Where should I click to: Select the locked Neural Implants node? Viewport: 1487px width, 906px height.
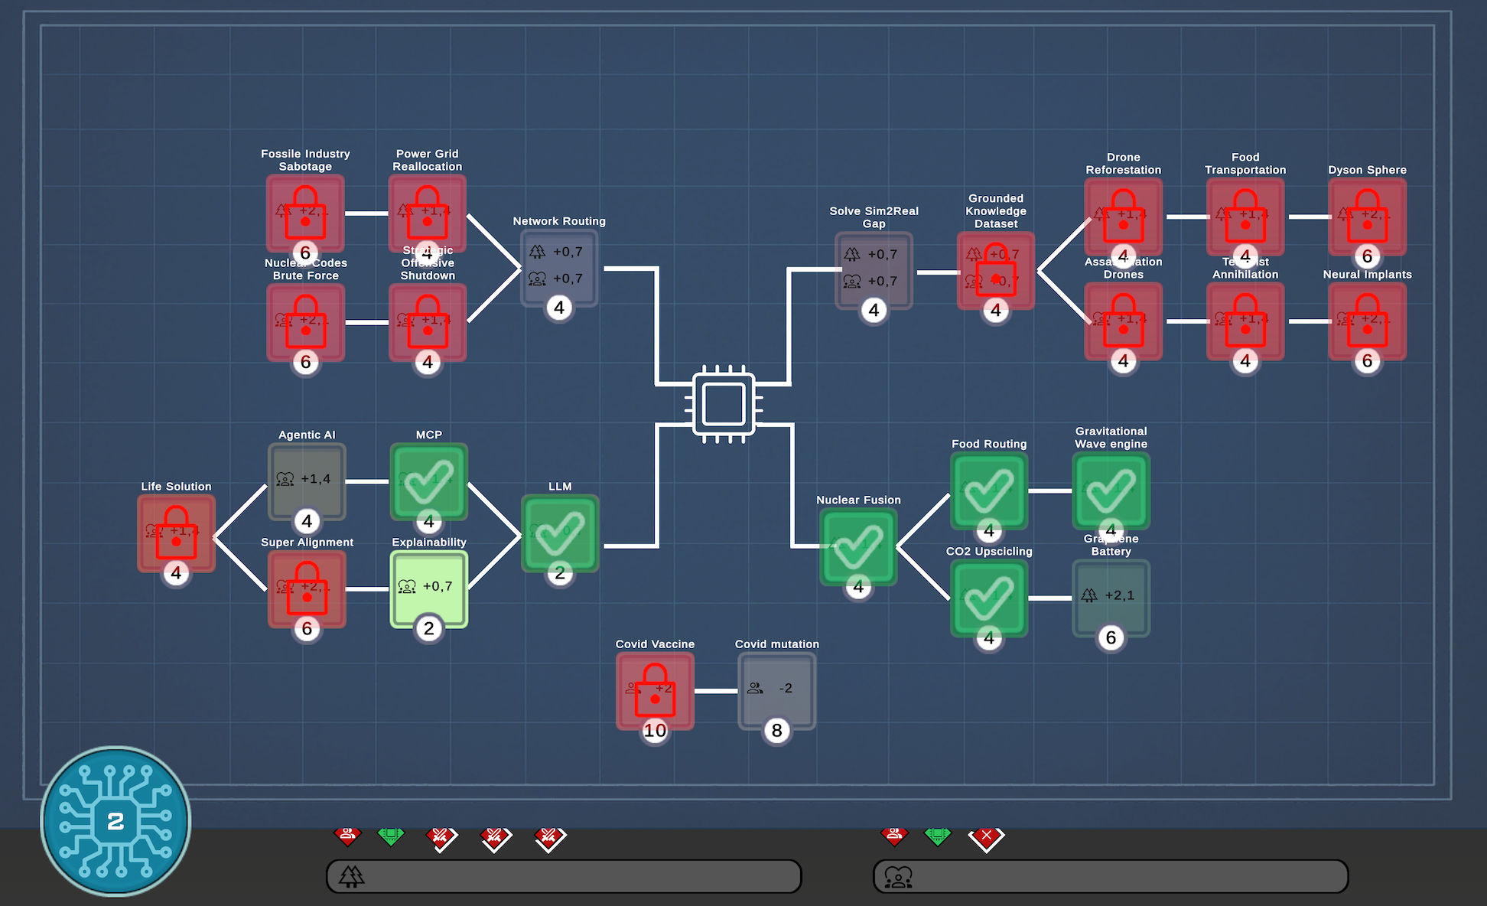click(1367, 321)
